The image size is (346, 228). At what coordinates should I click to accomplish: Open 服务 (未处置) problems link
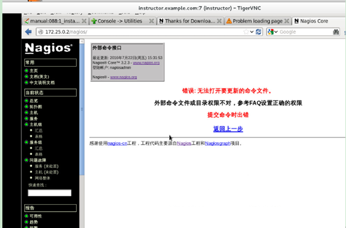[x=46, y=166]
